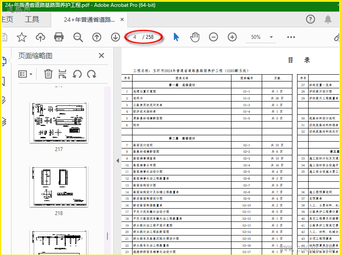Click the 页面缩略图 panel title
Viewport: 341px width, 256px height.
[35, 56]
